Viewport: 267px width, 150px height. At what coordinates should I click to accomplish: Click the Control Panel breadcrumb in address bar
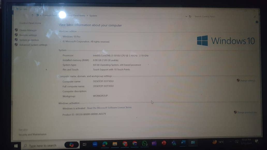point(50,15)
